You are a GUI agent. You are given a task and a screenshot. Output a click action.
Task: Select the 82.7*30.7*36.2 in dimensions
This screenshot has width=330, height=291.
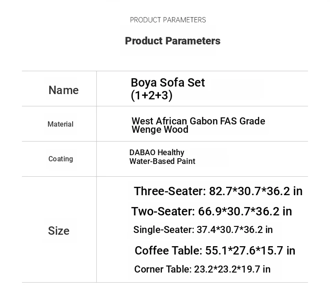pos(256,191)
